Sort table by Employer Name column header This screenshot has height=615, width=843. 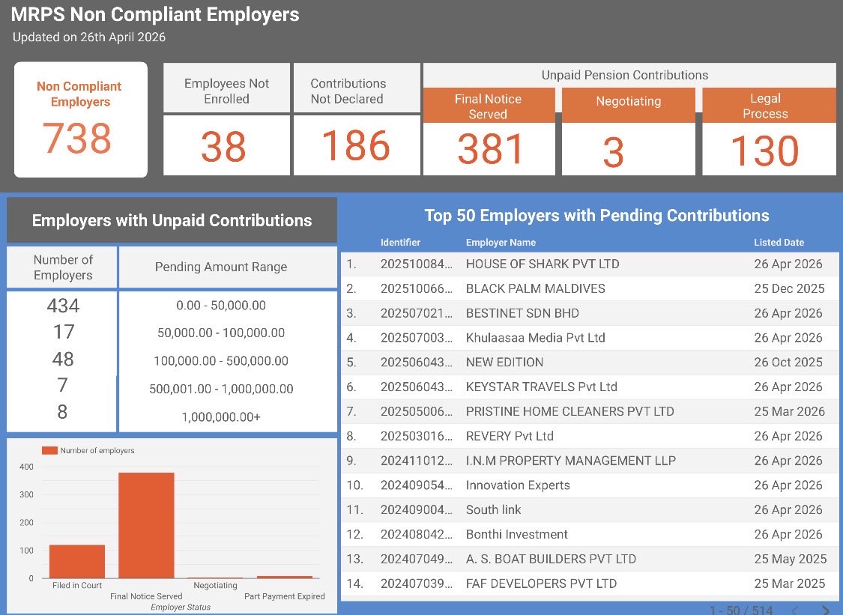[x=501, y=243]
